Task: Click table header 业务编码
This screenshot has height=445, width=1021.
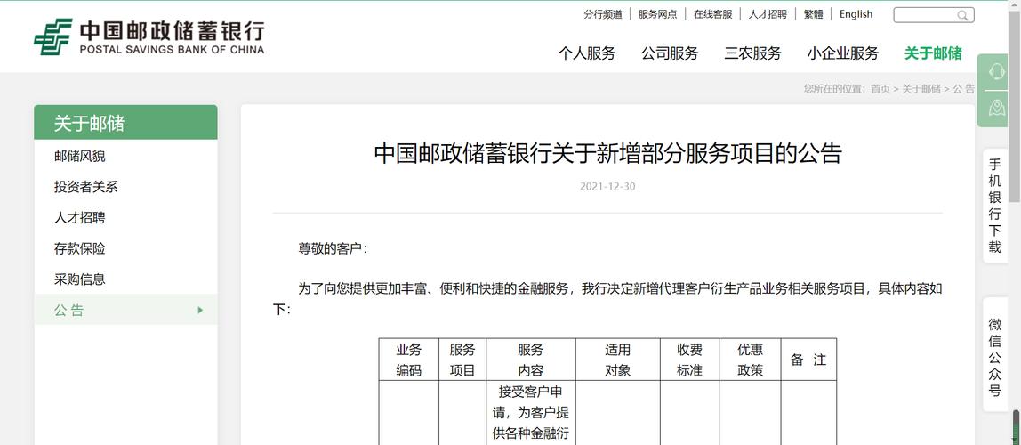Action: (x=409, y=360)
